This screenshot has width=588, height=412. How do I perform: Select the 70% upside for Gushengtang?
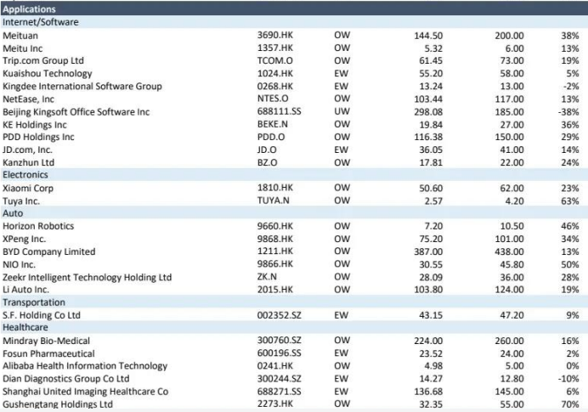click(x=570, y=404)
